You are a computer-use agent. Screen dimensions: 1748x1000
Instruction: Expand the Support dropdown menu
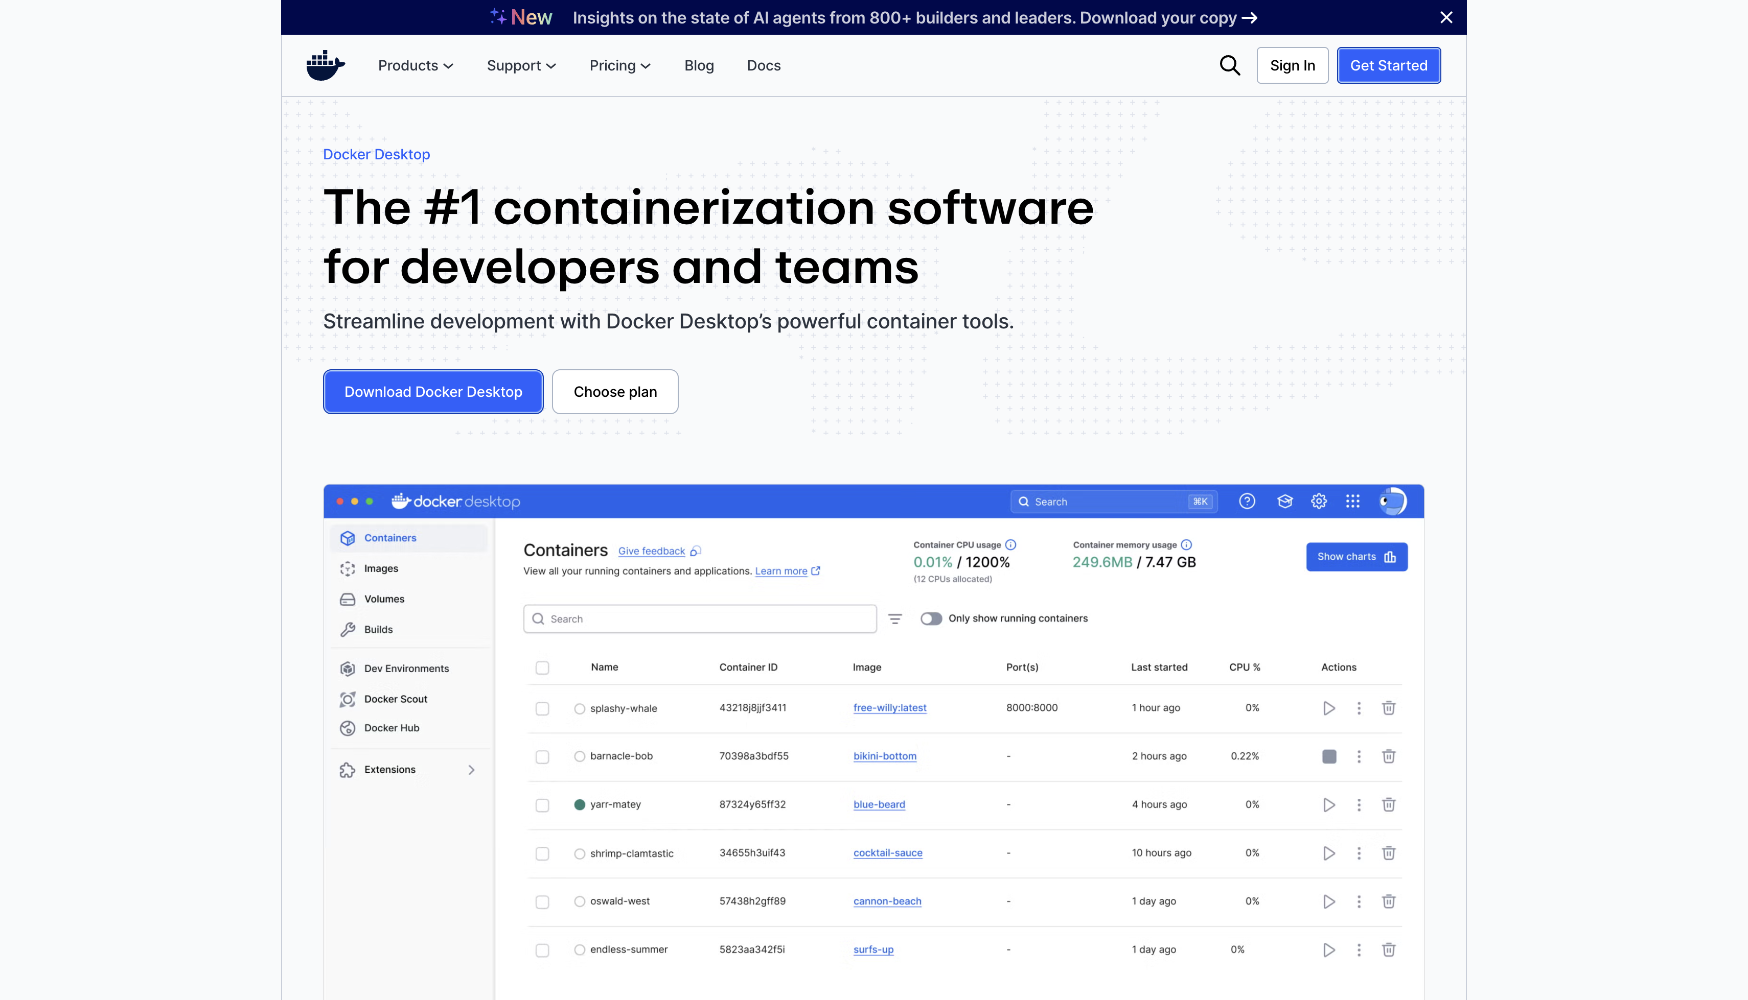click(521, 65)
